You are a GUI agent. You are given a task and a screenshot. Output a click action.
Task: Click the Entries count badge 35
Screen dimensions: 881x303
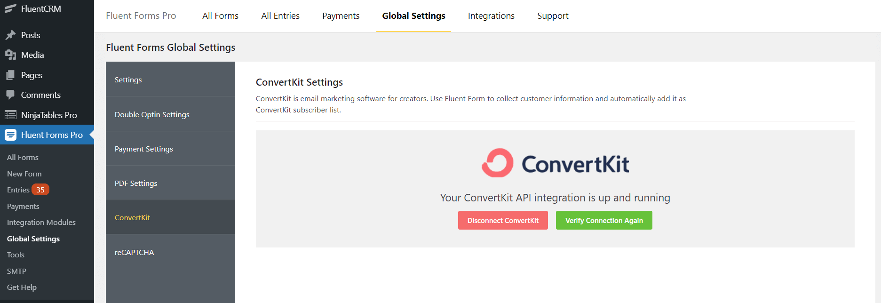point(40,190)
